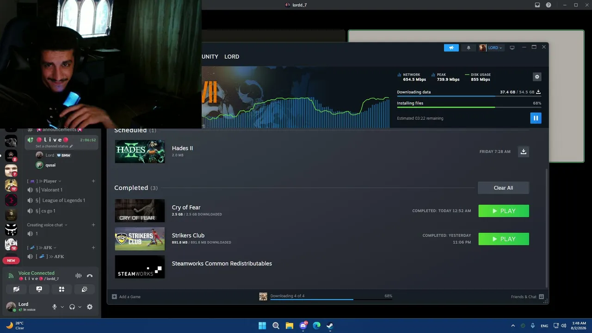
Task: Play Strikers Club
Action: click(504, 239)
